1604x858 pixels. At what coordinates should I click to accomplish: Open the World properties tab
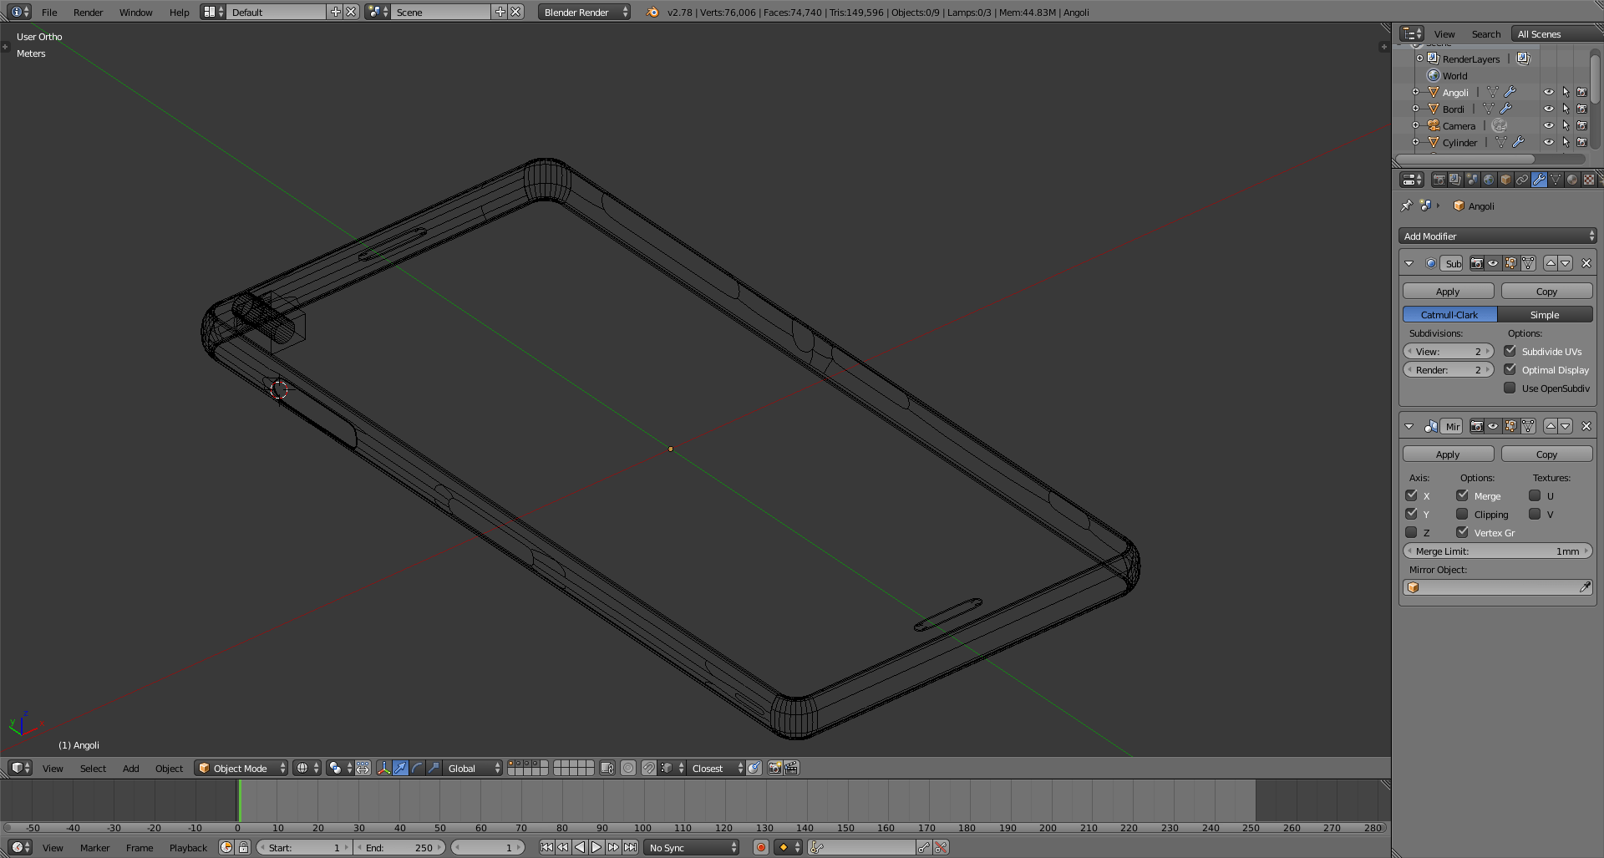coord(1489,180)
